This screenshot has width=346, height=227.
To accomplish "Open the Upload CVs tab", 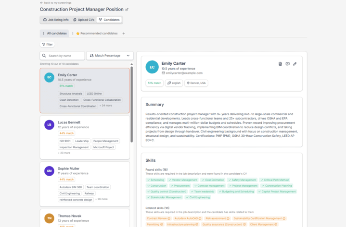I will click(84, 20).
